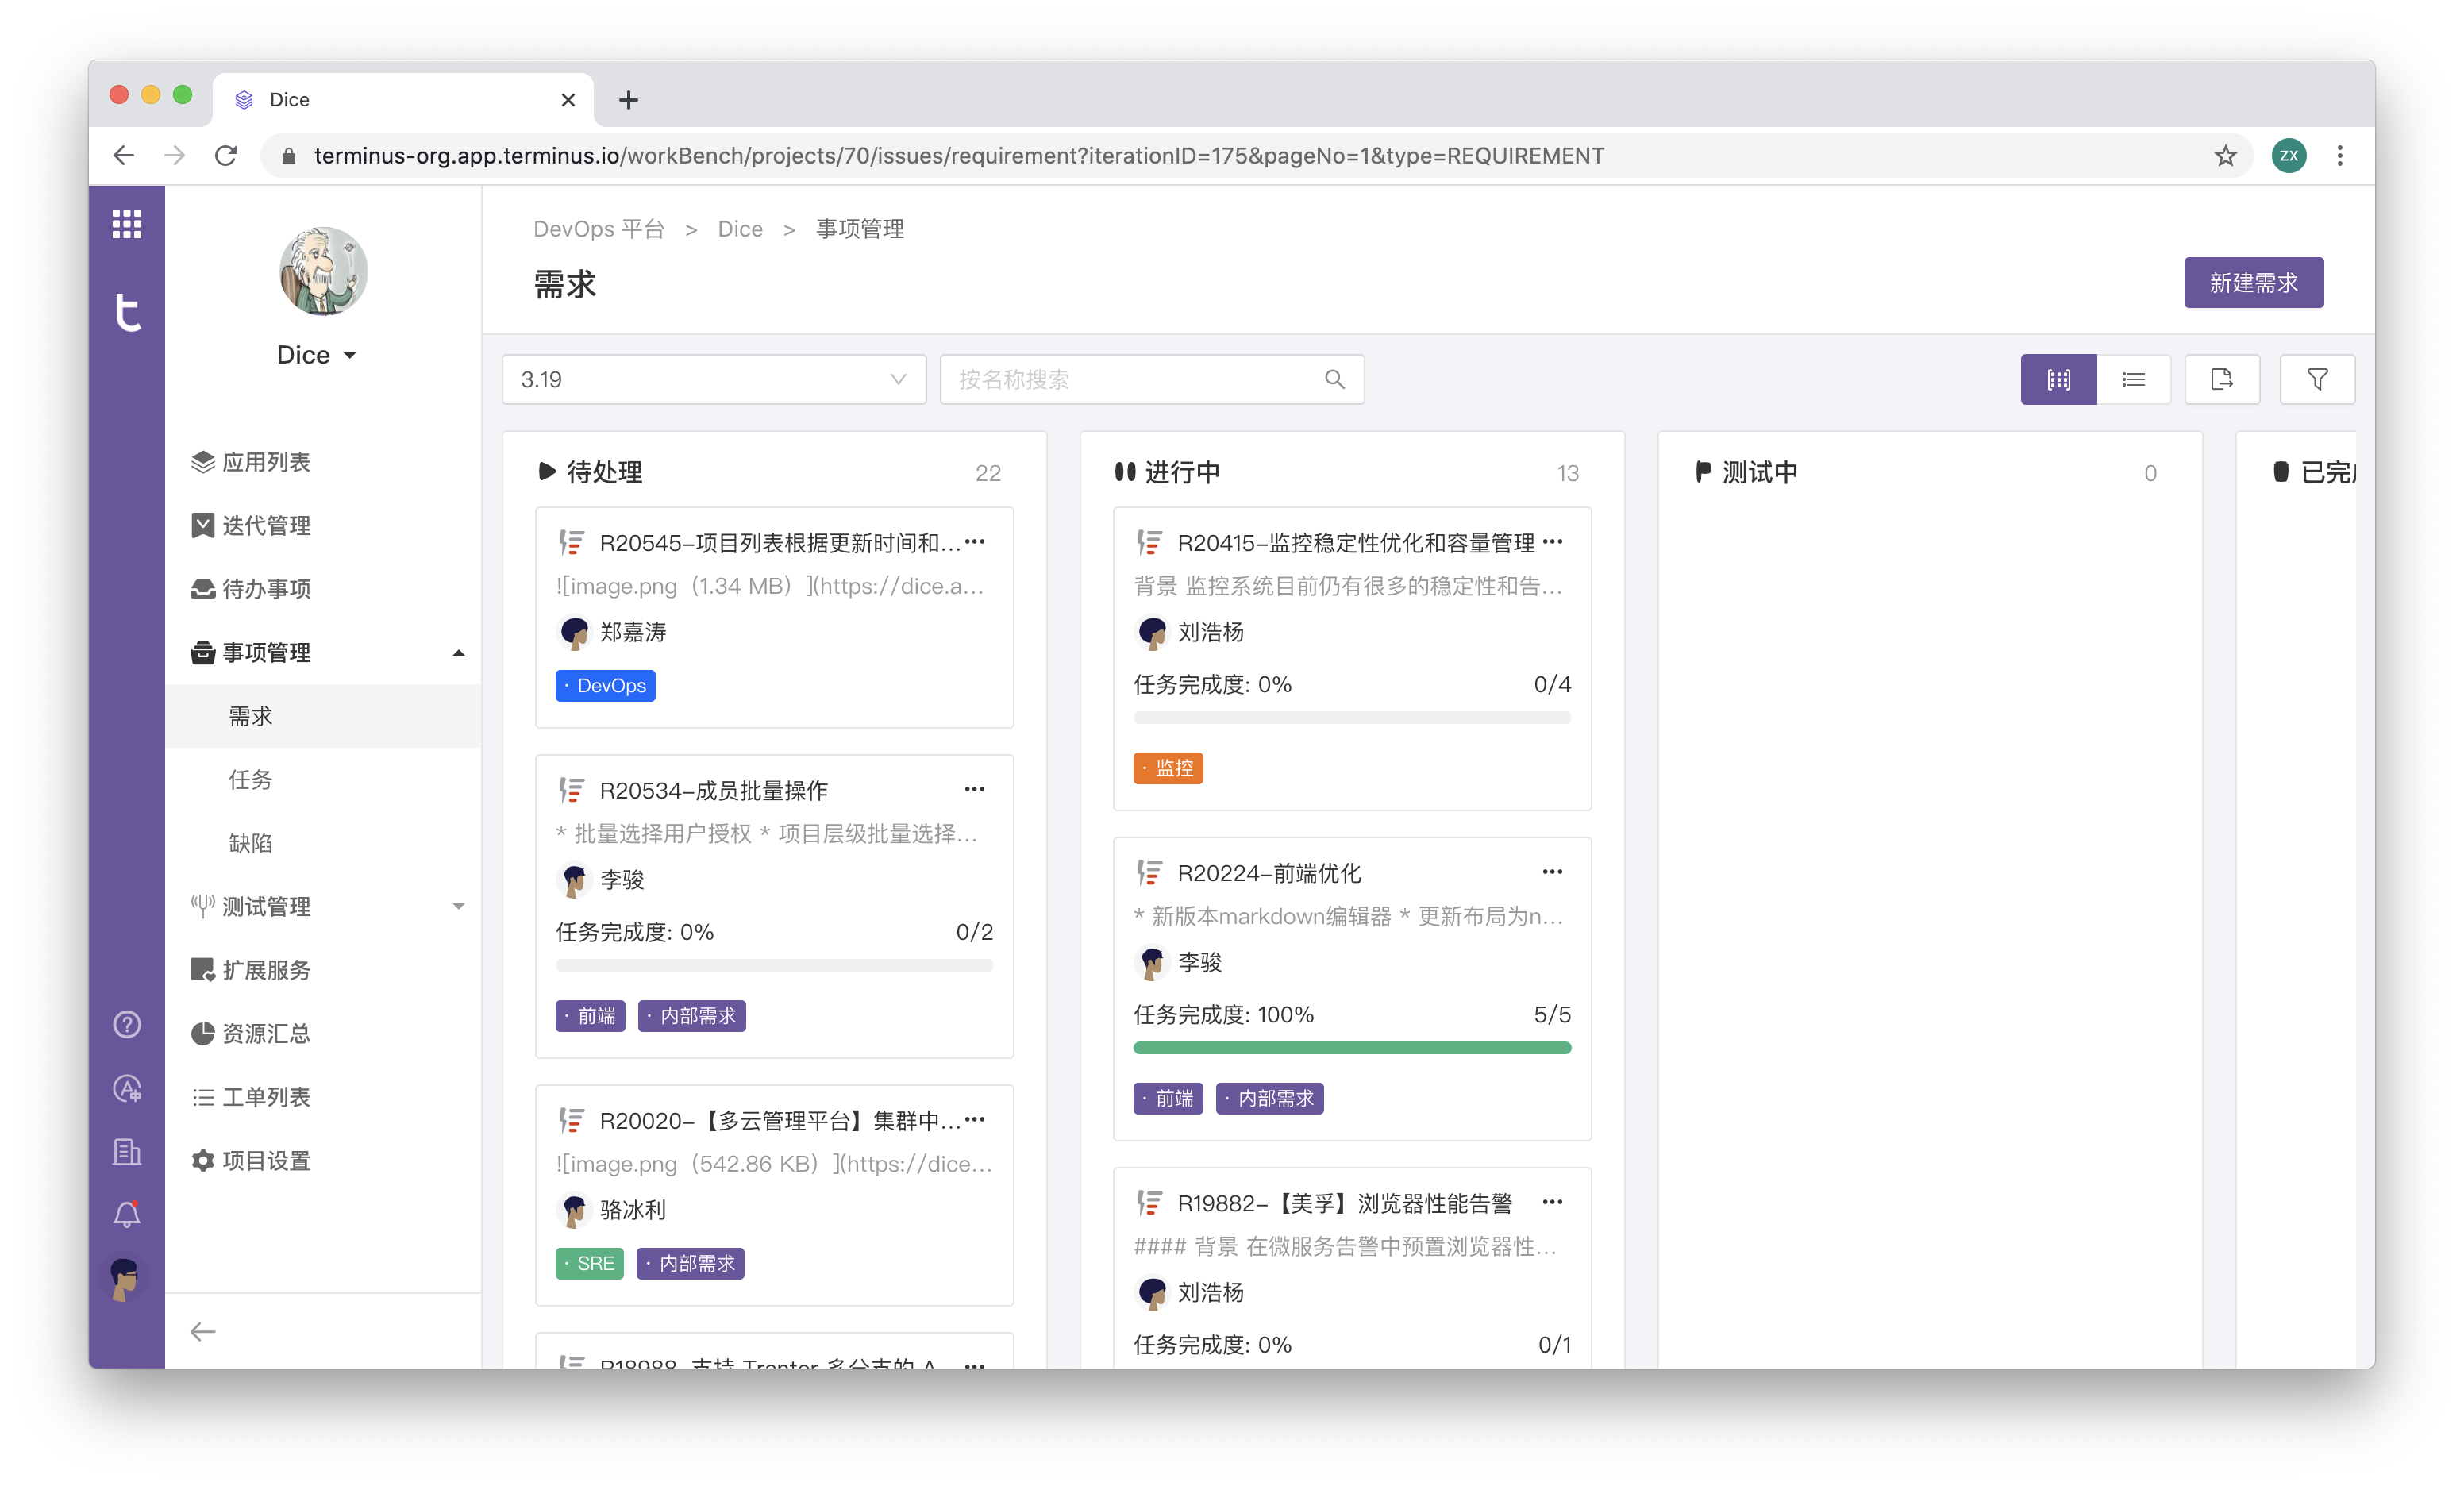The height and width of the screenshot is (1486, 2464).
Task: Open the 3.19 iteration dropdown
Action: click(714, 379)
